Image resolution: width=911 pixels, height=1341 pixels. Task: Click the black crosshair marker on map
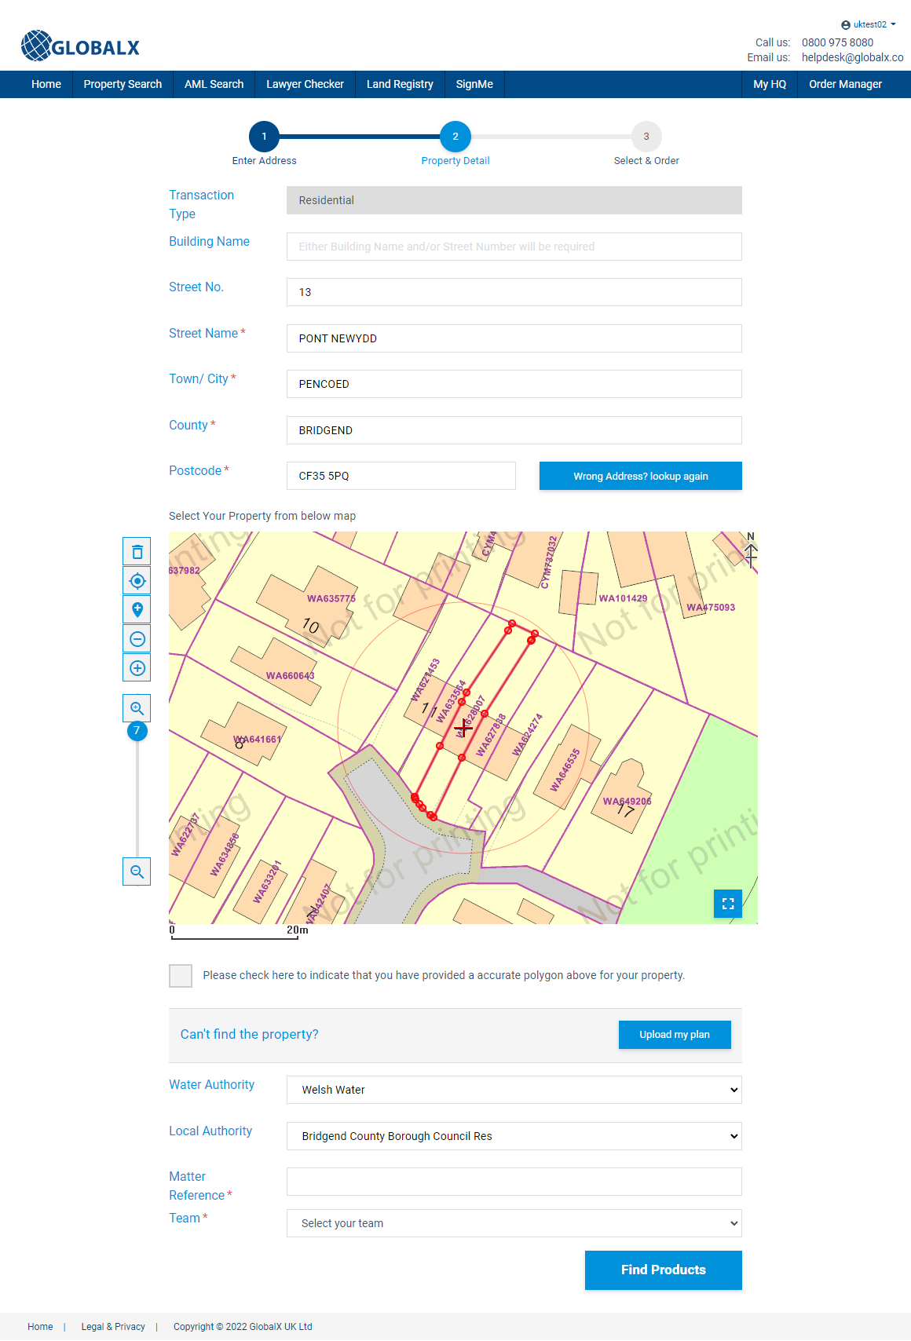pyautogui.click(x=463, y=729)
